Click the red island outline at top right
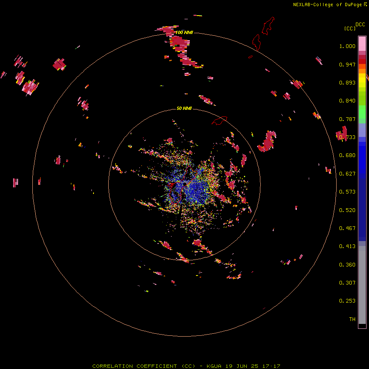Image resolution: width=369 pixels, height=369 pixels. point(268,26)
